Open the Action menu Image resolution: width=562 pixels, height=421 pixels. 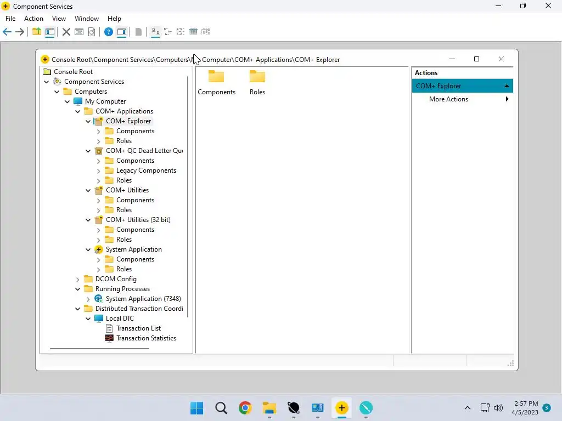point(33,19)
